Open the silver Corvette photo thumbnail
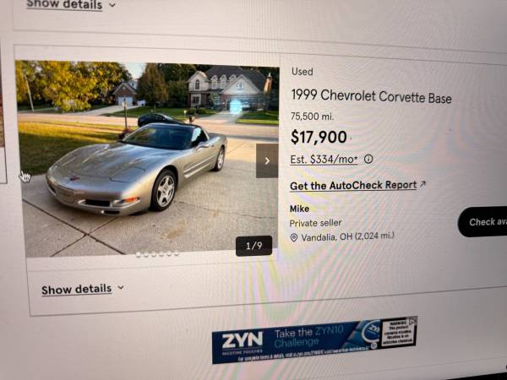The width and height of the screenshot is (507, 380). 148,159
